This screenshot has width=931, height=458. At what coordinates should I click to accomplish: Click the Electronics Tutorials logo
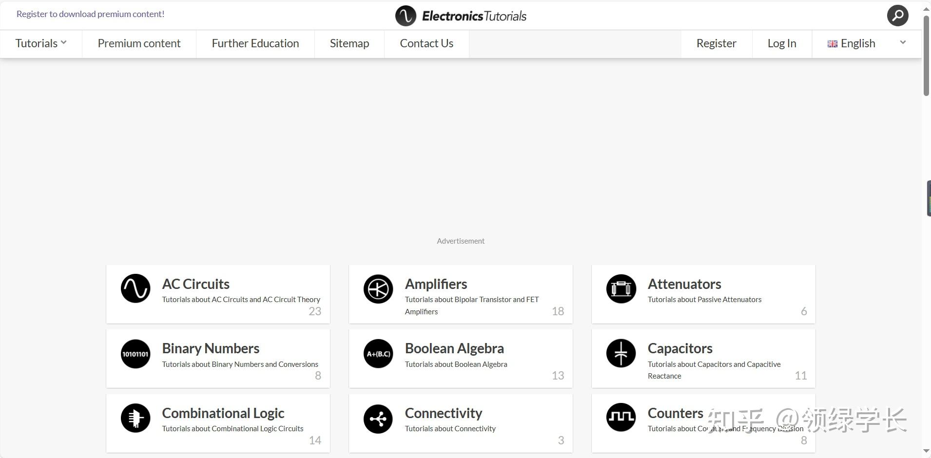461,16
